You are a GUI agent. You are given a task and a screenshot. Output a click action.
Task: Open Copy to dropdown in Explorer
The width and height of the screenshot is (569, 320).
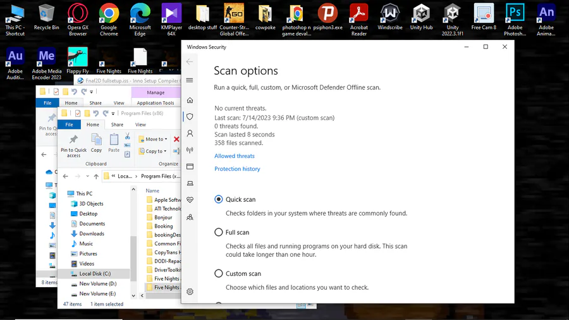click(153, 151)
